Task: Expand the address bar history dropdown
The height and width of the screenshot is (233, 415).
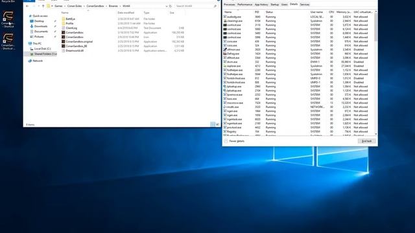Action: (167, 6)
